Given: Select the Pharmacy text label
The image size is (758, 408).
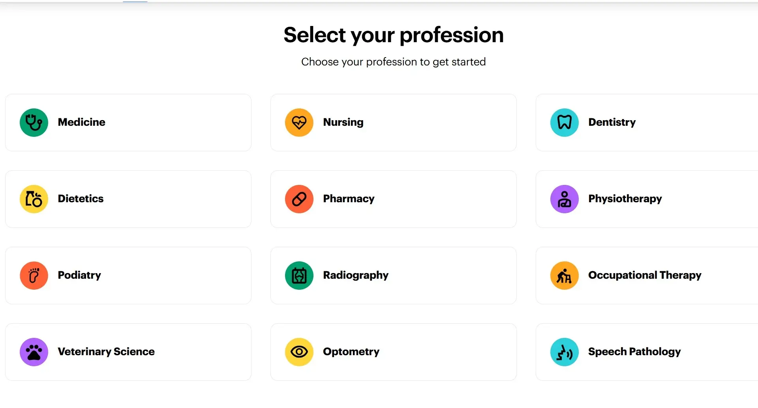Looking at the screenshot, I should 349,199.
